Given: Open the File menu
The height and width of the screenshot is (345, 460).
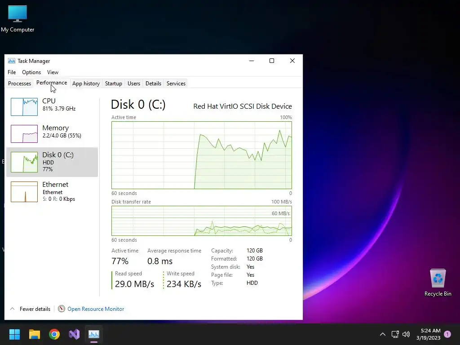Looking at the screenshot, I should [x=12, y=72].
